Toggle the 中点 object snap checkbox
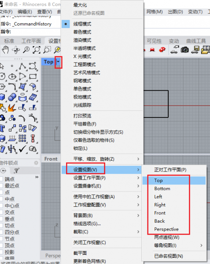Viewport: 210px width, 264px height. point(1,199)
